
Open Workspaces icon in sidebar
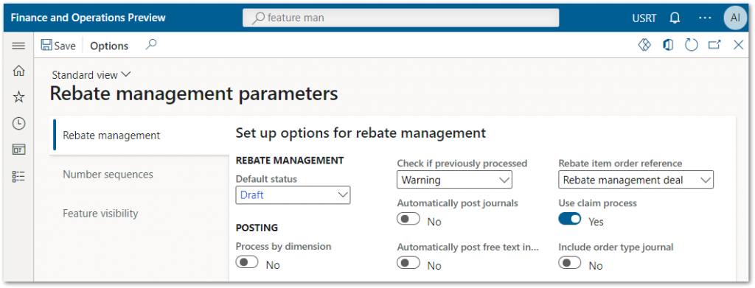[x=18, y=150]
